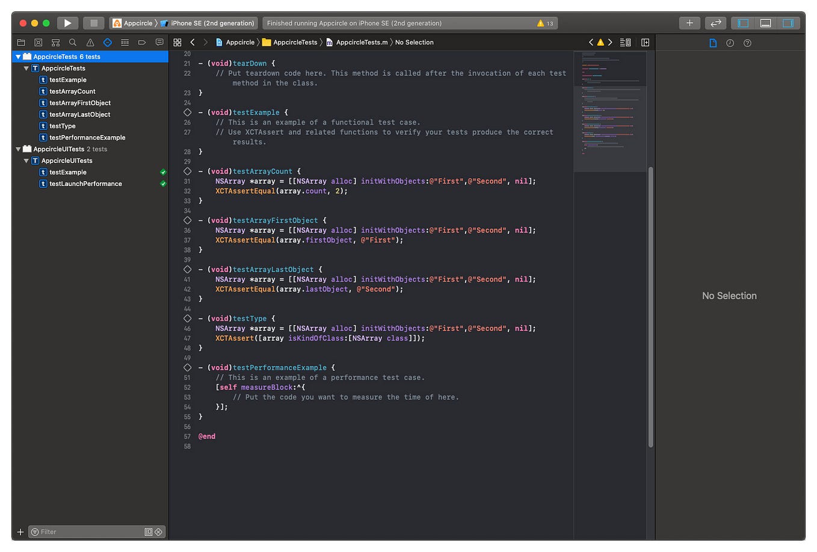Viewport: 817px width, 552px height.
Task: Select the Test navigator diamond icon
Action: click(x=107, y=42)
